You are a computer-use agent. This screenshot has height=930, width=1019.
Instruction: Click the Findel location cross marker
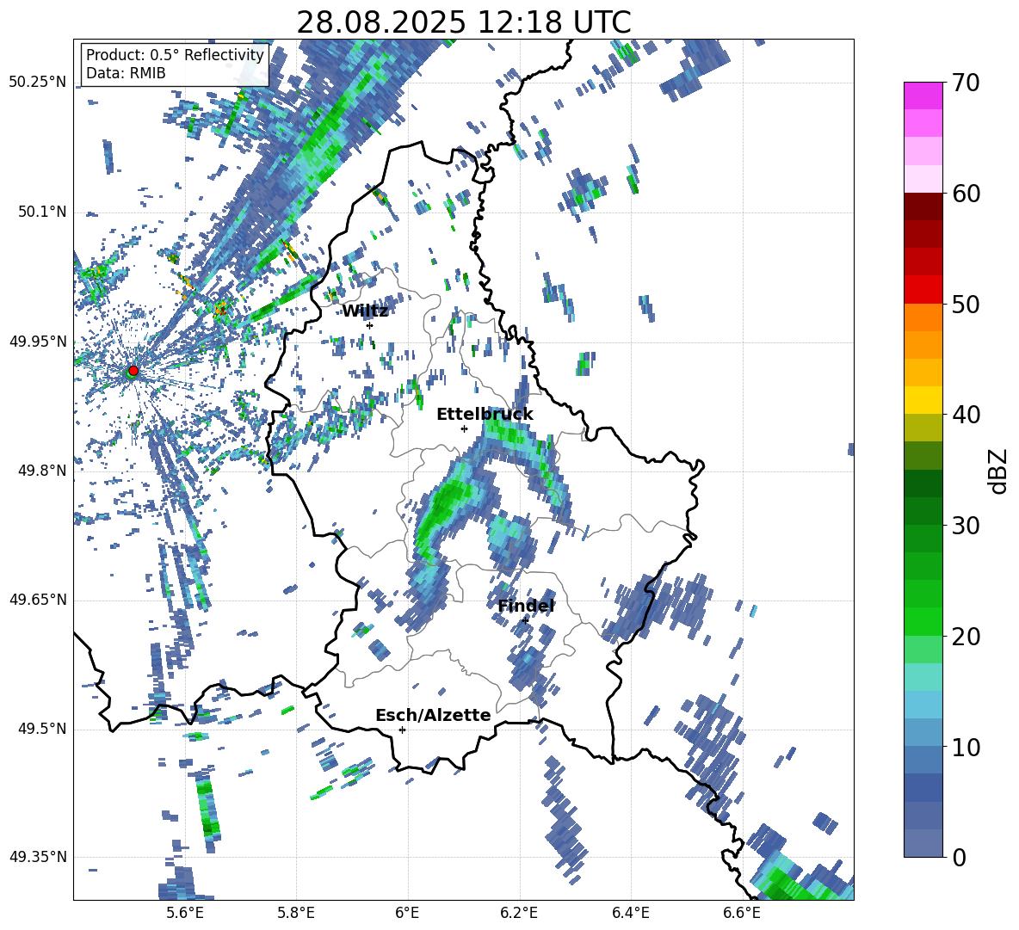(525, 621)
